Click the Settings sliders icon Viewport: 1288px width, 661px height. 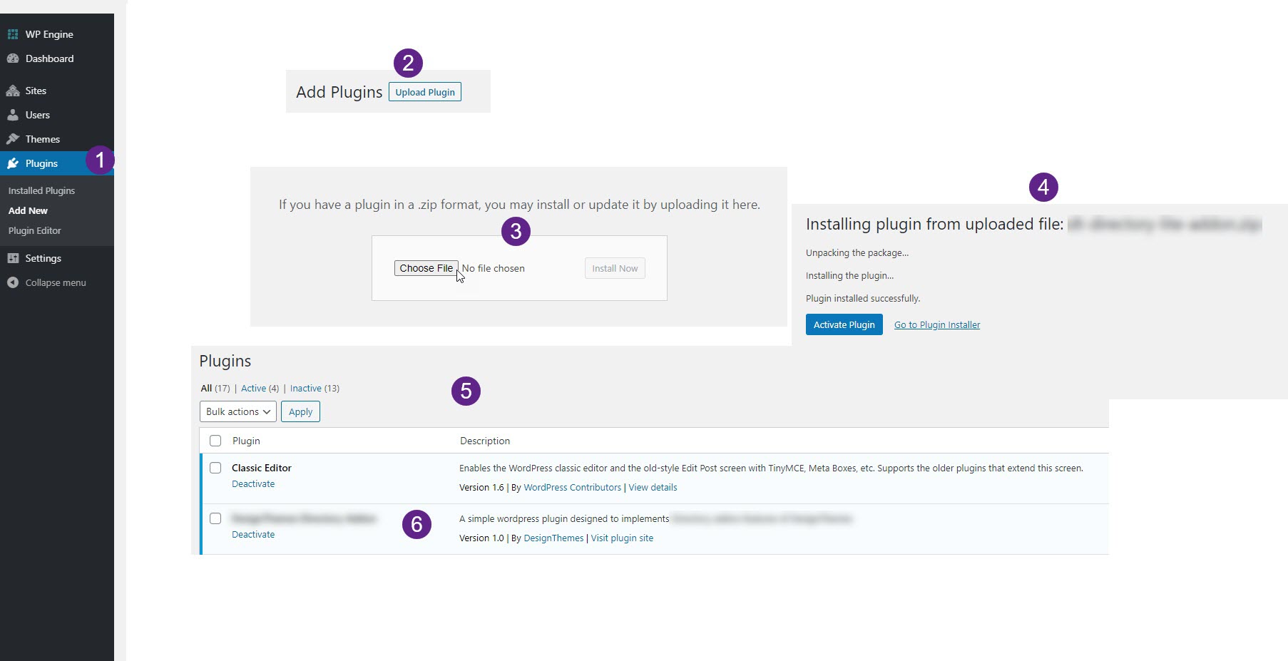pyautogui.click(x=13, y=258)
